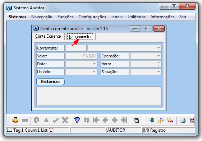Image resolution: width=202 pixels, height=141 pixels.
Task: Click the green list with blue arrow icon
Action: point(152,120)
